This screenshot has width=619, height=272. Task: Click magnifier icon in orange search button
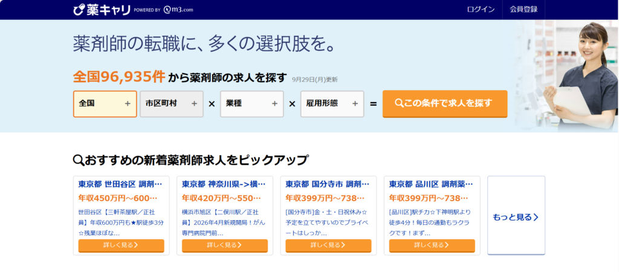399,103
